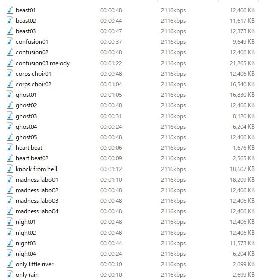Image resolution: width=271 pixels, height=280 pixels.
Task: Select the night04 file row
Action: pos(130,254)
